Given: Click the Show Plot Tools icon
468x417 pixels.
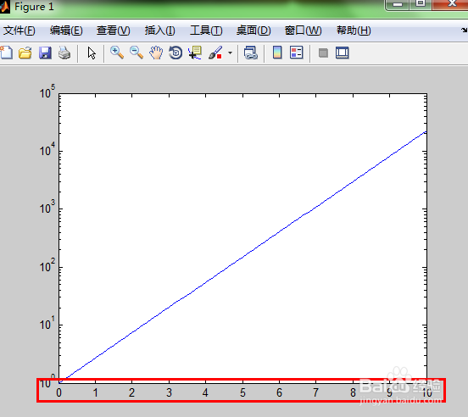Looking at the screenshot, I should [x=342, y=53].
